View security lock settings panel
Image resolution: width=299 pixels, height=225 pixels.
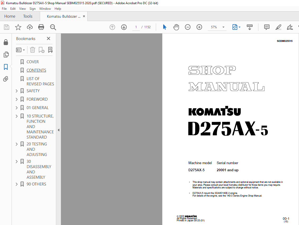click(6, 42)
